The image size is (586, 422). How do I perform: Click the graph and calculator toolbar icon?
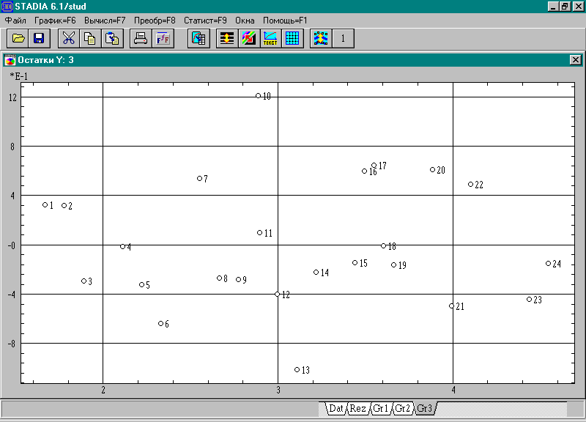199,38
